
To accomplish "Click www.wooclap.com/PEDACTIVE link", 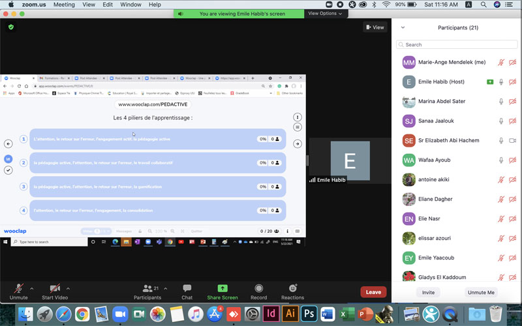I will point(153,104).
